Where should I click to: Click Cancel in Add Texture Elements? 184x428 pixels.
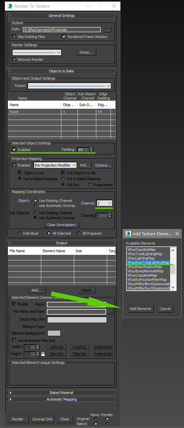(165, 309)
